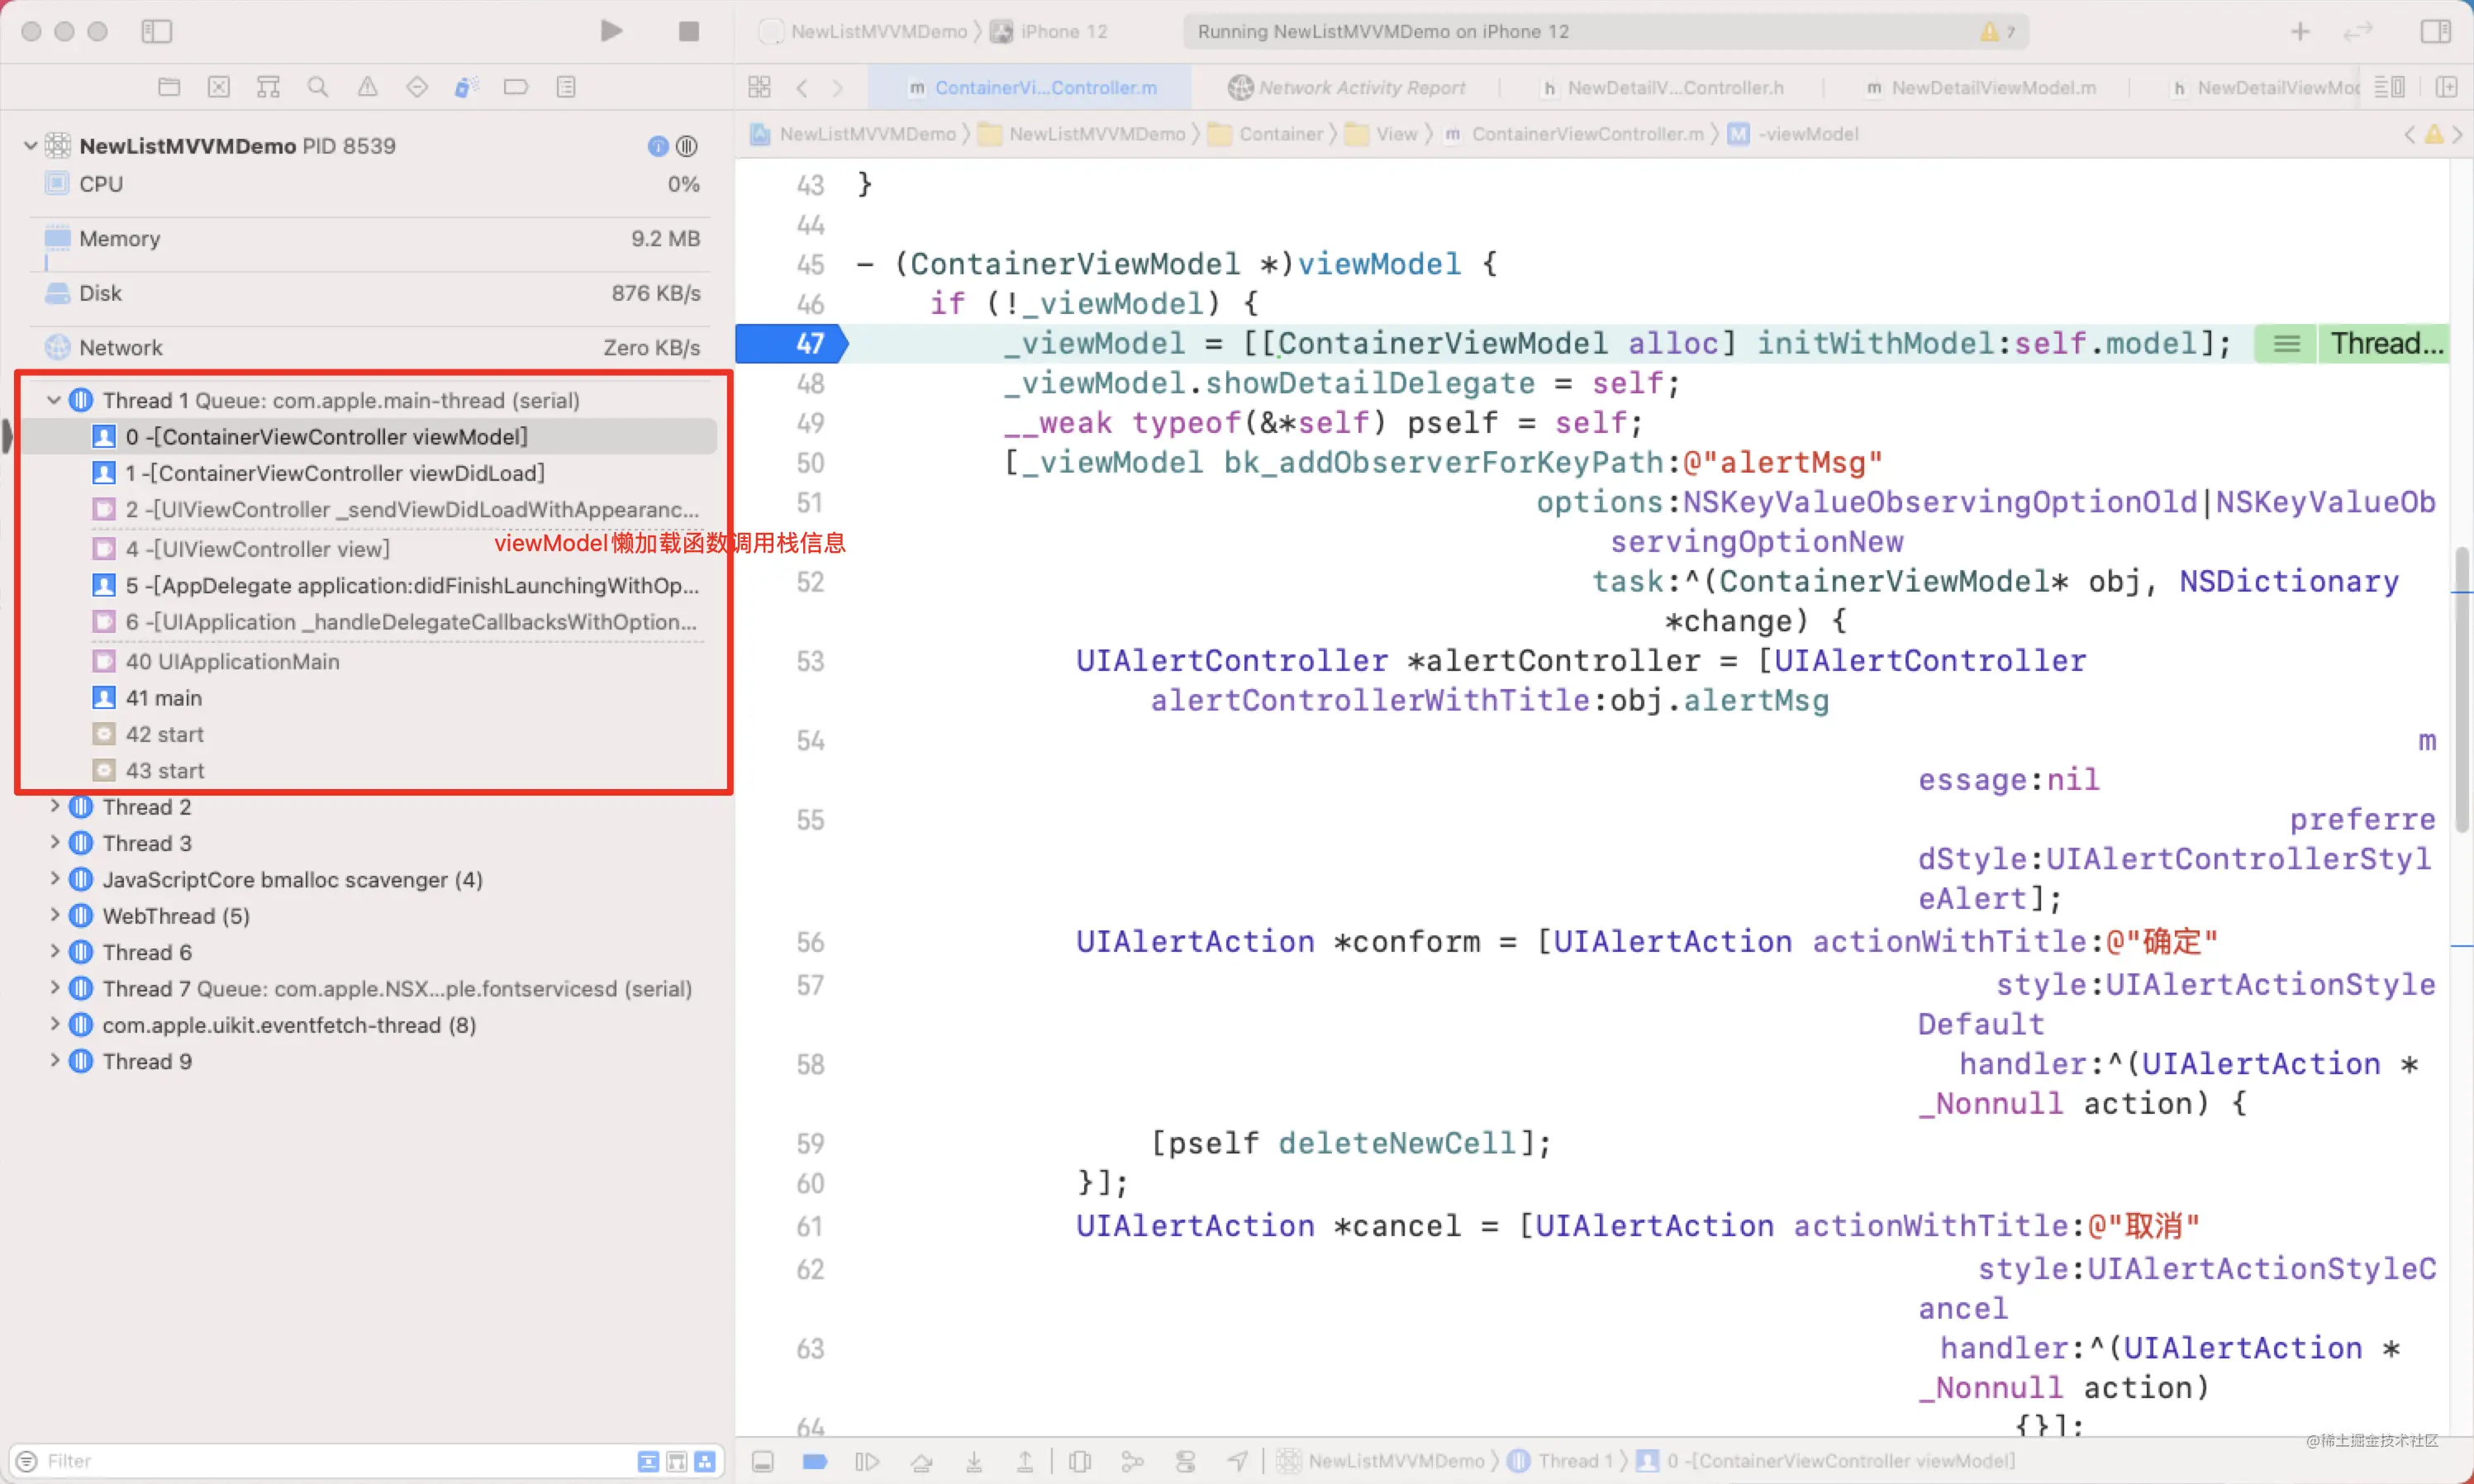Viewport: 2474px width, 1484px height.
Task: Hide the debug area toggle
Action: click(762, 1461)
